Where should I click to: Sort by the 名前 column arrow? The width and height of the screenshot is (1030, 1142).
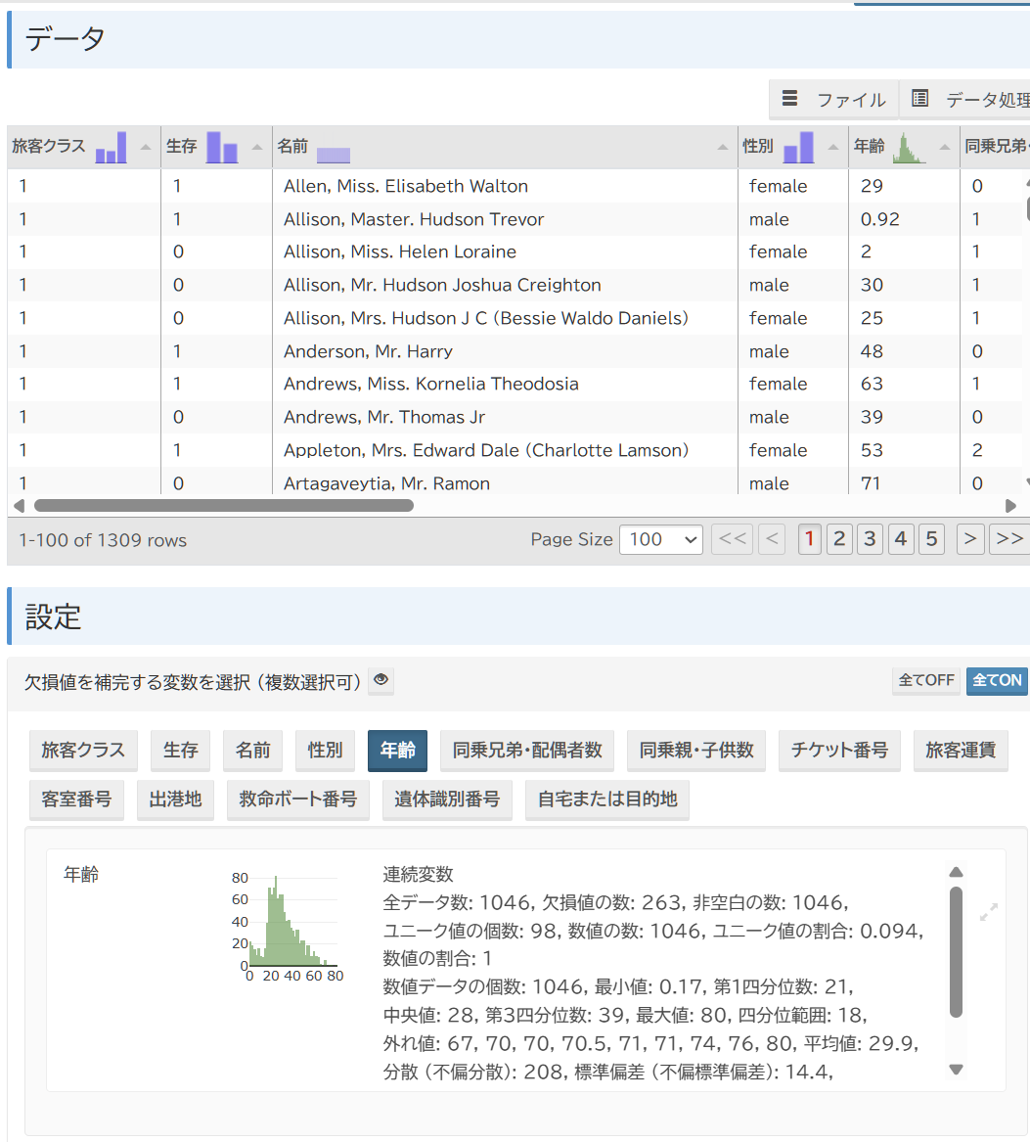[723, 148]
